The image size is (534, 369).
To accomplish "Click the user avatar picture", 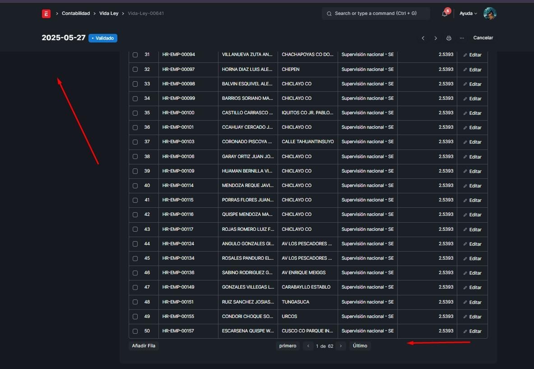I will click(x=490, y=14).
